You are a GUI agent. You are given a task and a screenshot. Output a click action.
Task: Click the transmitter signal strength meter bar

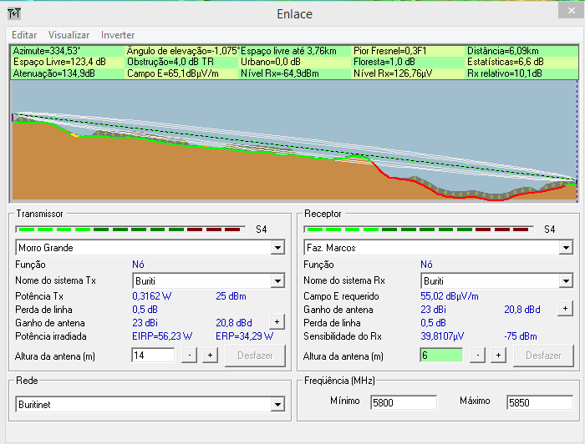(130, 229)
